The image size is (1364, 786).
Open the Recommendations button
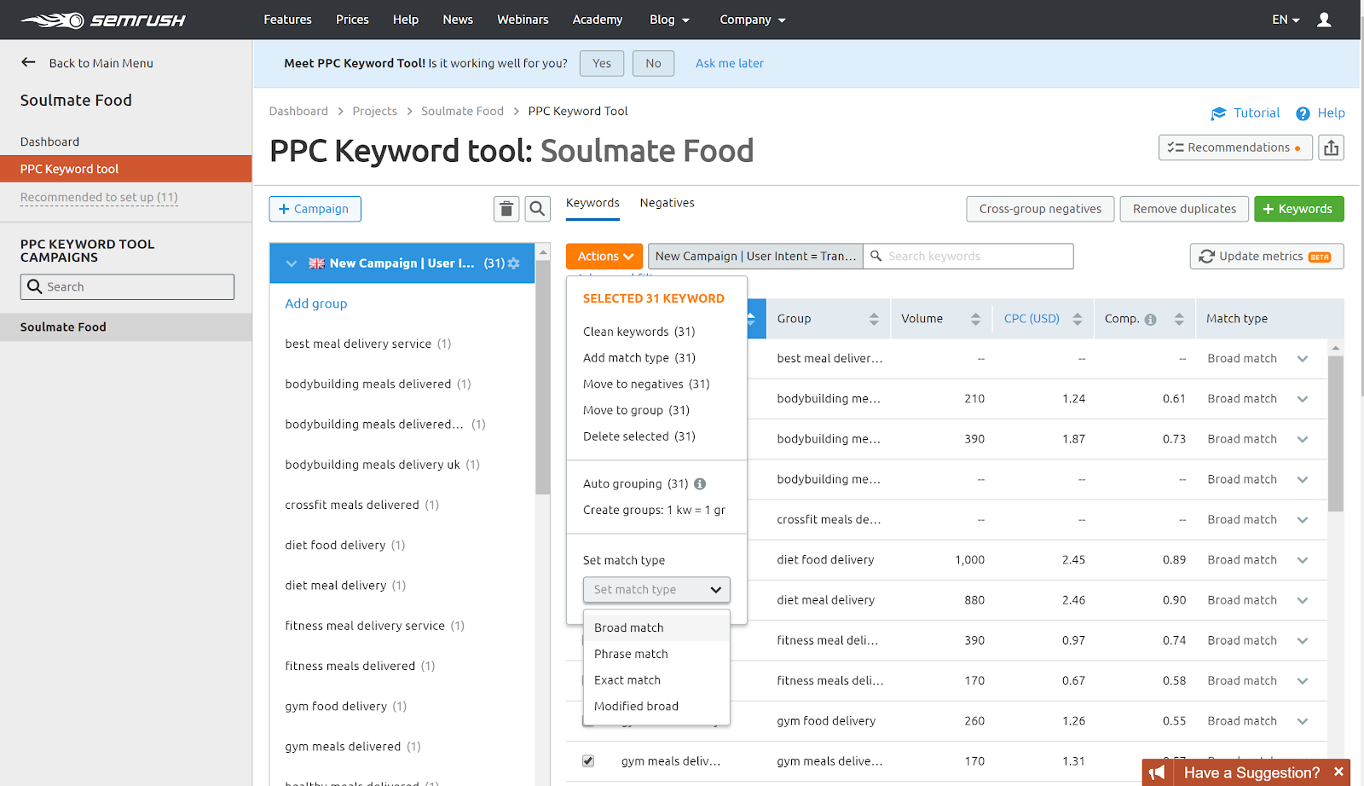pyautogui.click(x=1235, y=147)
